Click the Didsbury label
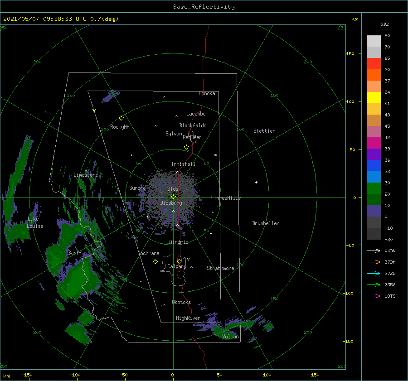 (171, 203)
